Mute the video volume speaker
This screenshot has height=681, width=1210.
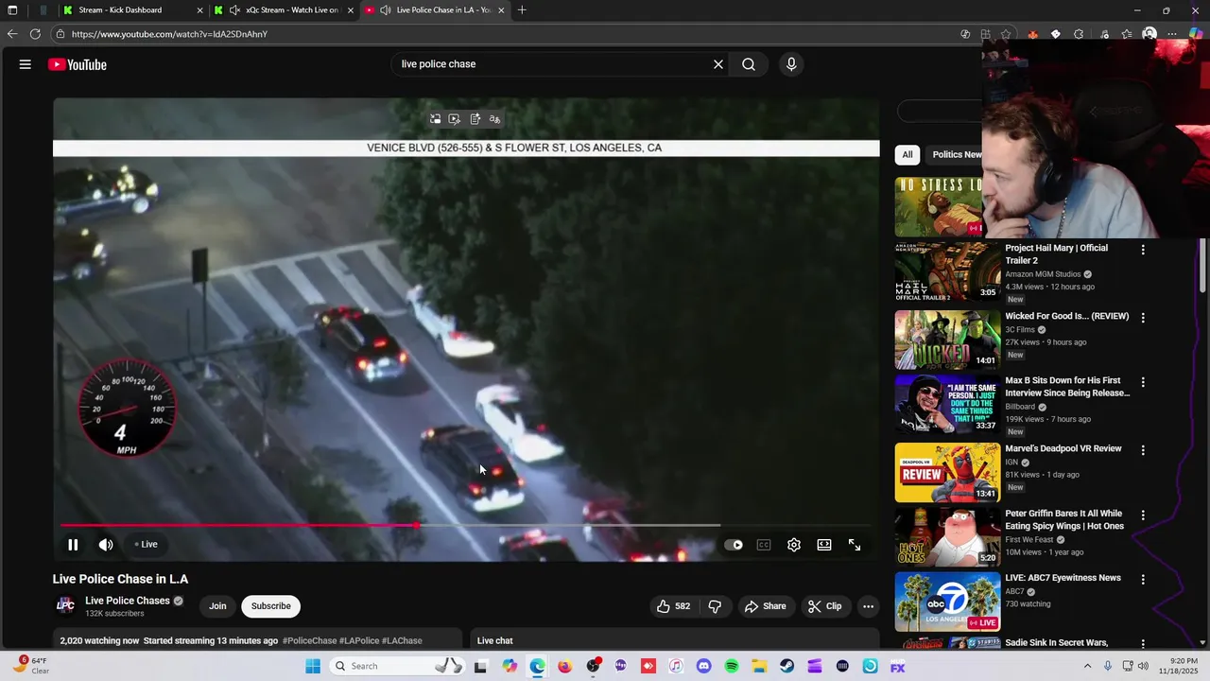106,545
